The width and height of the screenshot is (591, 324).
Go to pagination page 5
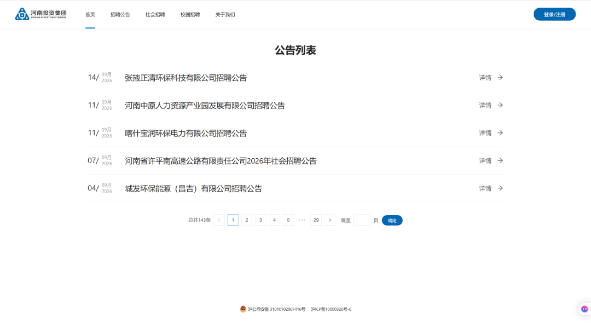(x=288, y=220)
